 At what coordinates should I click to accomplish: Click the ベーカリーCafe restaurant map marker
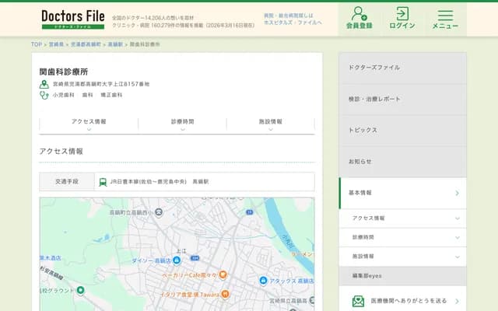point(223,274)
